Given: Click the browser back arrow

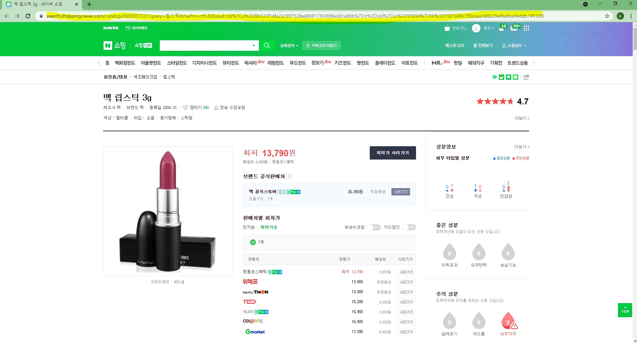Looking at the screenshot, I should point(7,16).
